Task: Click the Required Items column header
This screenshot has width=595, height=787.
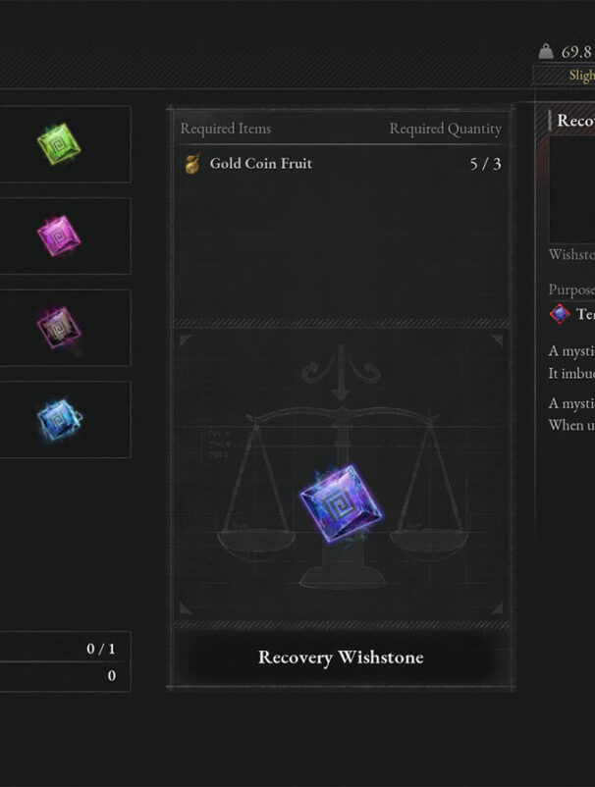Action: [x=226, y=129]
